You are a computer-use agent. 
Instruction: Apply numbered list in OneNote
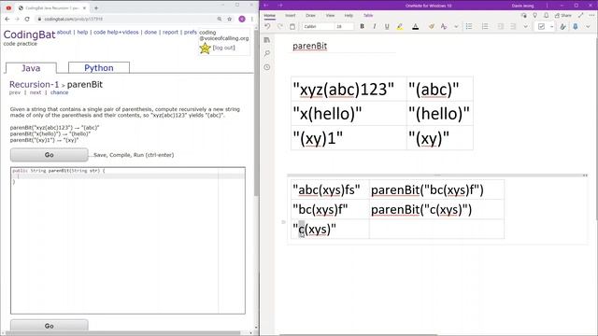pyautogui.click(x=485, y=27)
